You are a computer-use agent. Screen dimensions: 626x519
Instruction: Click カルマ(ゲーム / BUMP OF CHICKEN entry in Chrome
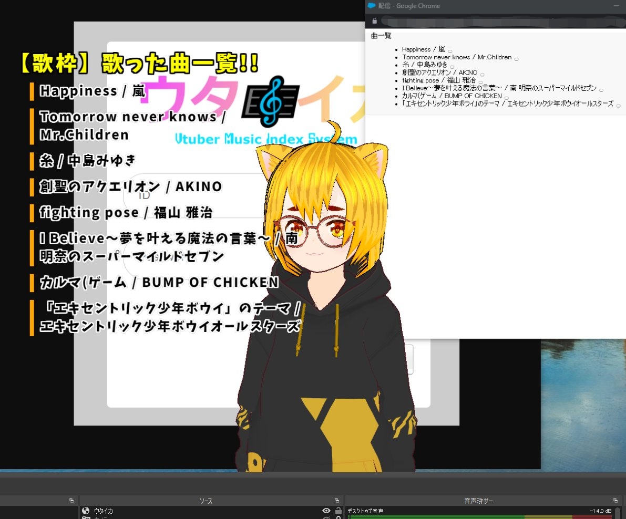pyautogui.click(x=452, y=96)
